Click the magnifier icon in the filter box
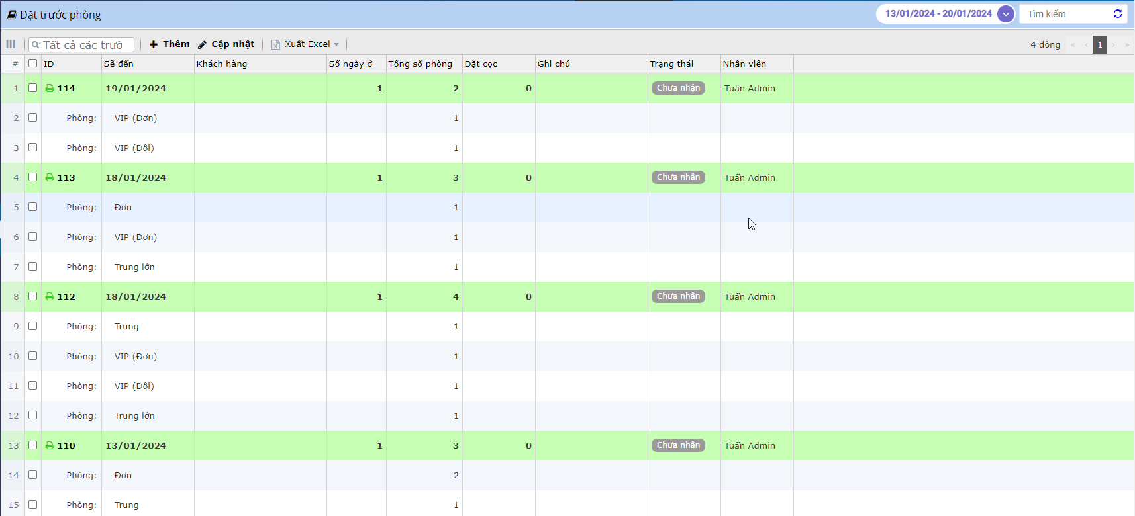This screenshot has width=1135, height=516. tap(36, 45)
